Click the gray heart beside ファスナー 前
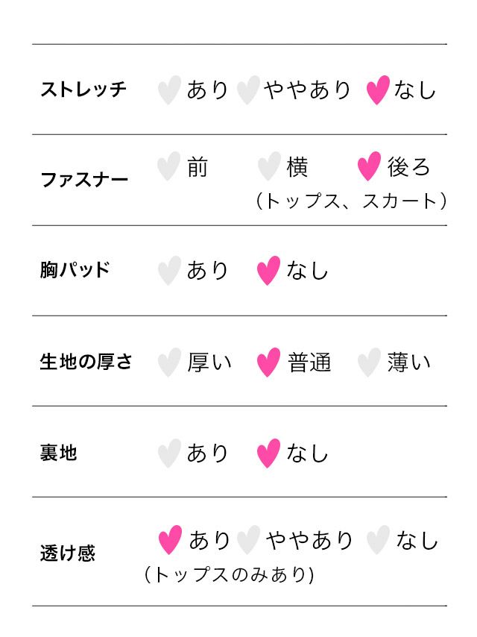This screenshot has width=477, height=637. click(x=169, y=166)
